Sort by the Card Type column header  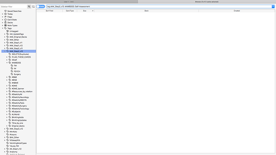(x=70, y=11)
